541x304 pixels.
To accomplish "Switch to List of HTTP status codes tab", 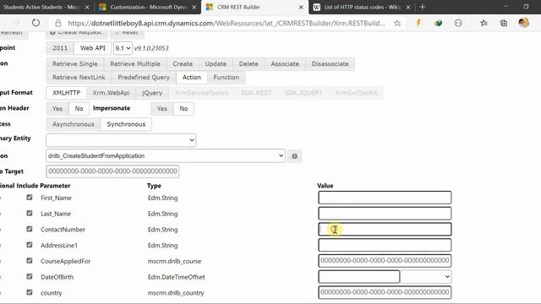I will pyautogui.click(x=362, y=7).
